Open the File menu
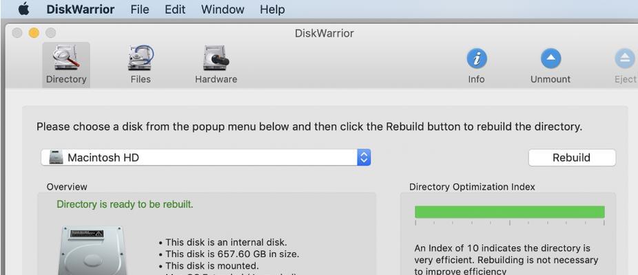This screenshot has height=275, width=638. click(x=140, y=9)
